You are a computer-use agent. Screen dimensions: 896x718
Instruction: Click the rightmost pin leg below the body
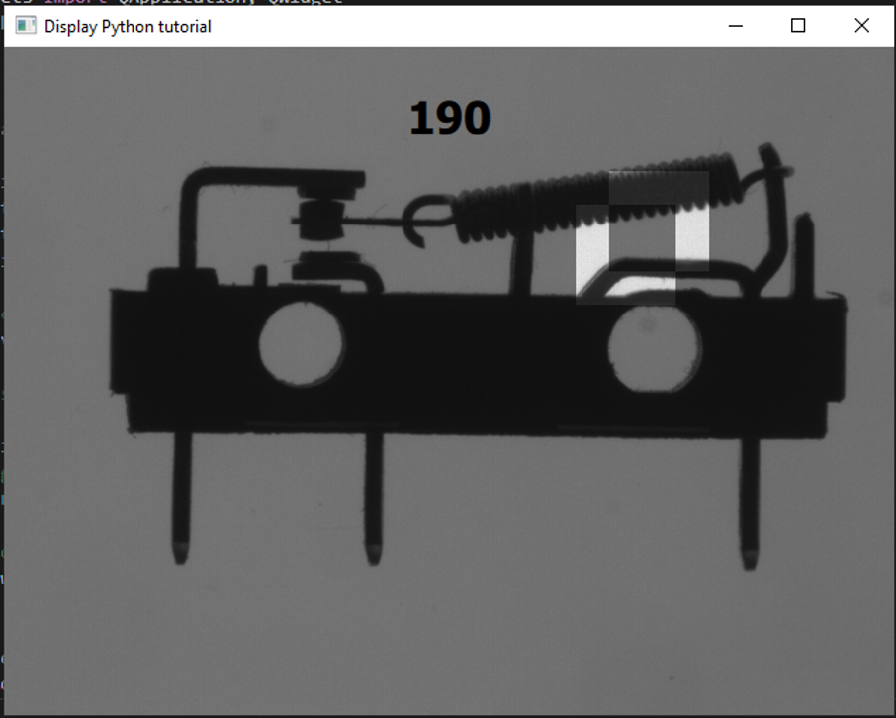tap(750, 499)
